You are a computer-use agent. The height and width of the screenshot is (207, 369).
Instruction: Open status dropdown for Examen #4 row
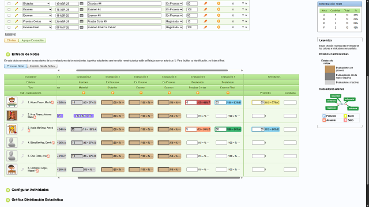[174, 9]
